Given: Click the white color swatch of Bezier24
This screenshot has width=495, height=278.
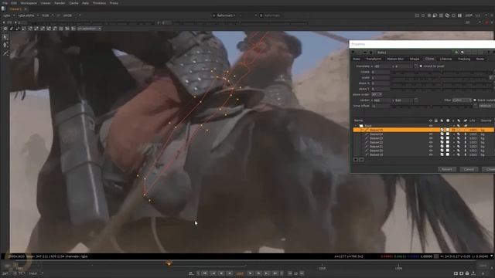Looking at the screenshot, I should click(x=448, y=134).
